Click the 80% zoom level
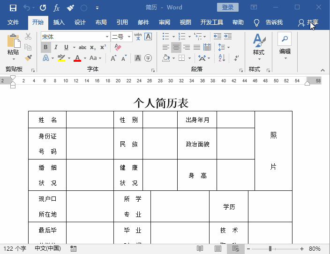This screenshot has width=330, height=254. pyautogui.click(x=315, y=249)
